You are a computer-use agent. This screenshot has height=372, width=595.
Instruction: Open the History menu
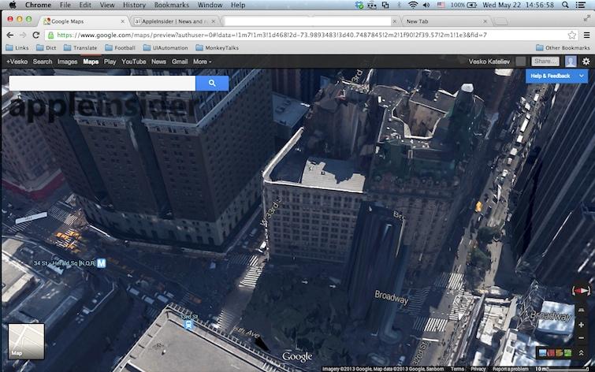134,5
